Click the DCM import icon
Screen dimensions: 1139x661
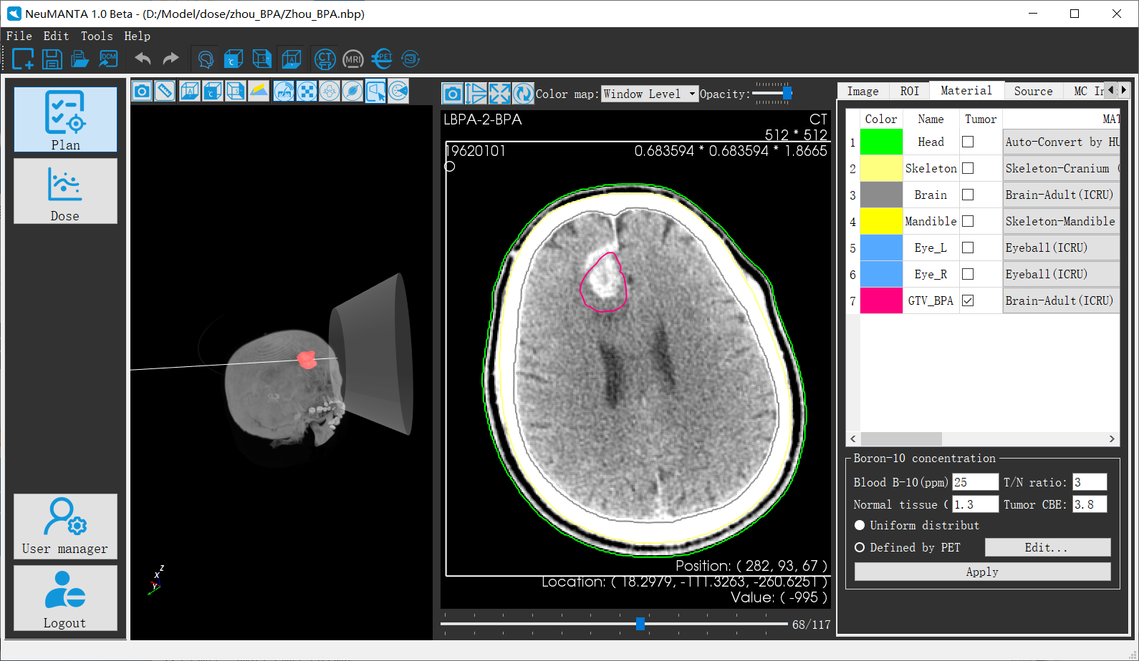point(108,59)
